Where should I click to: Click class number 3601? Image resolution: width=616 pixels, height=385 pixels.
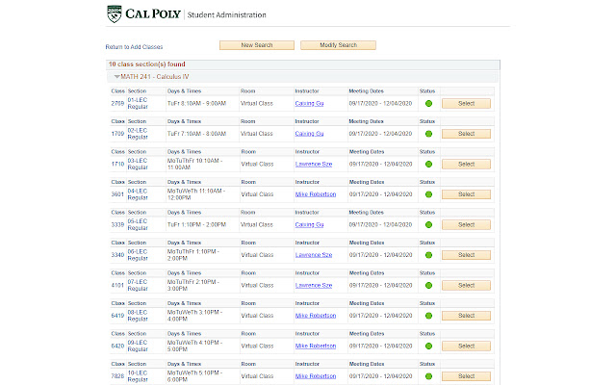[117, 194]
